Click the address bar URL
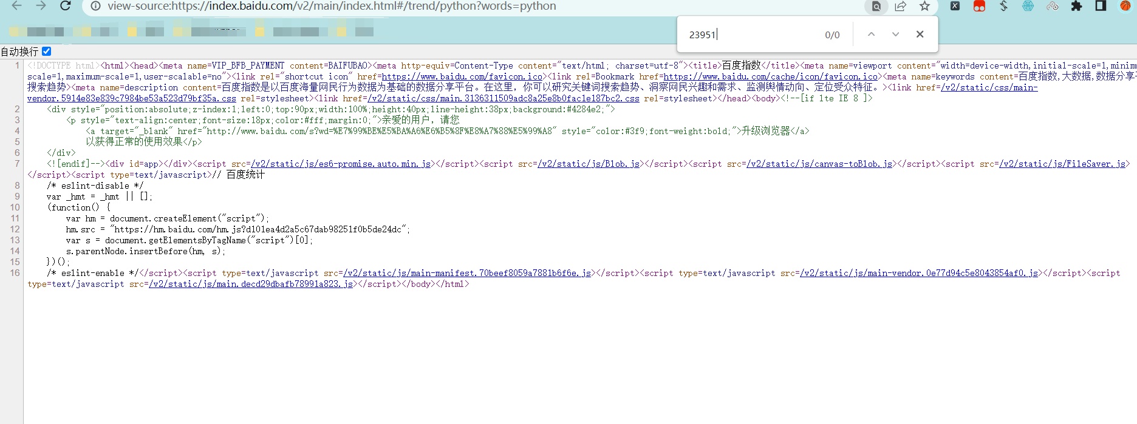Screen dimensions: 1137x424 point(332,6)
